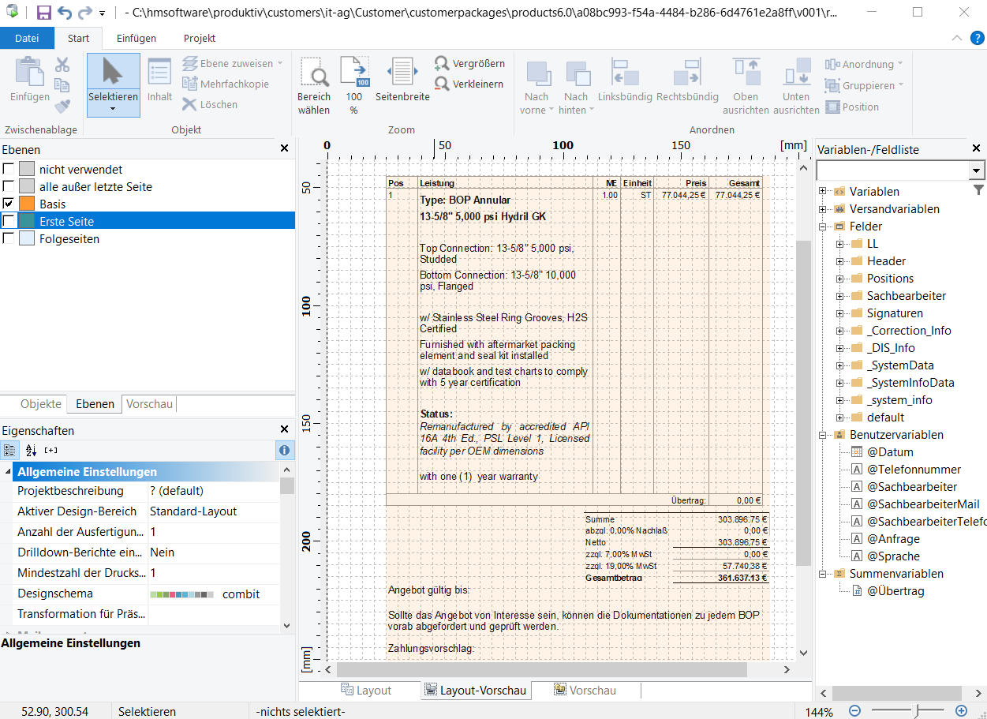The image size is (987, 719).
Task: Click the format painter brush icon
Action: point(62,106)
